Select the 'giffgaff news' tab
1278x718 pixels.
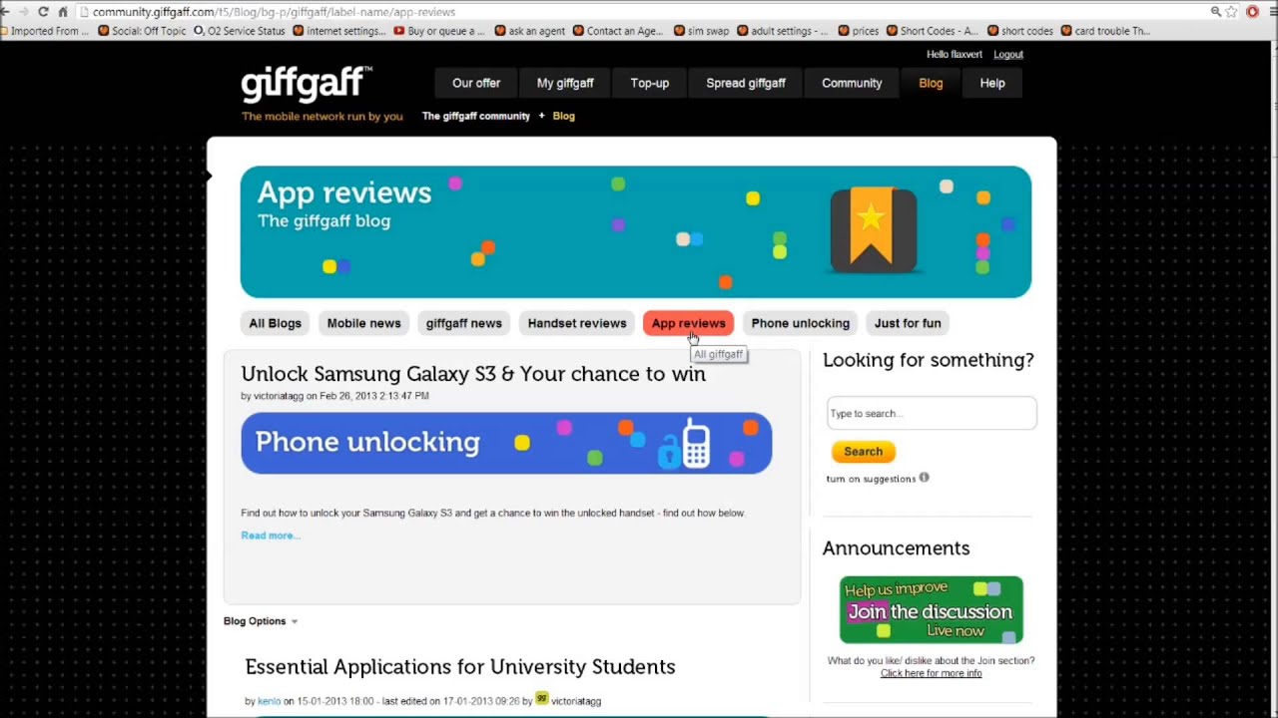click(464, 323)
